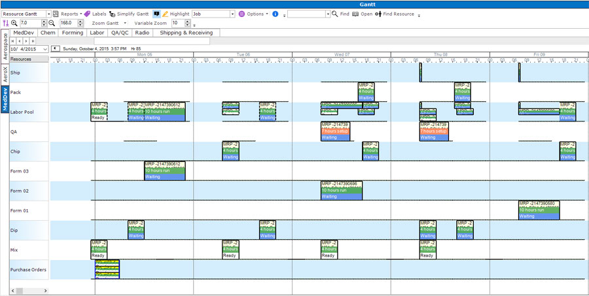
Task: Open the Reports menu icon
Action: tap(56, 14)
